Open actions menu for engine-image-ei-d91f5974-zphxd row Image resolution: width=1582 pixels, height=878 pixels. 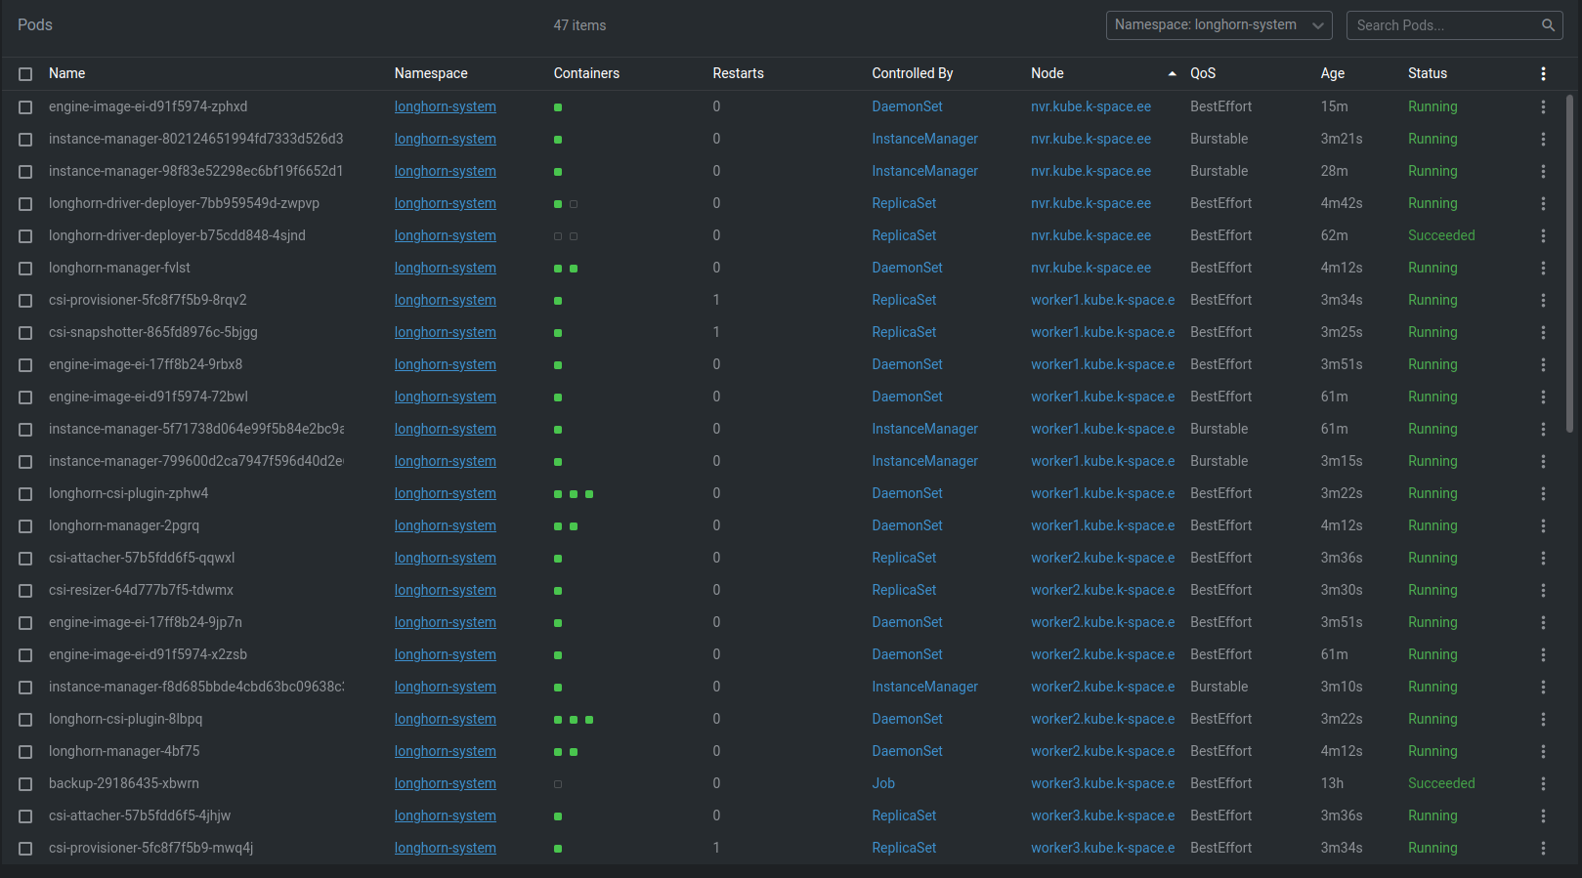[x=1543, y=107]
